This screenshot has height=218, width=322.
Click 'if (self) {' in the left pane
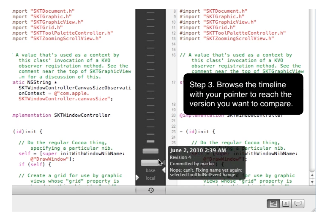(35, 164)
